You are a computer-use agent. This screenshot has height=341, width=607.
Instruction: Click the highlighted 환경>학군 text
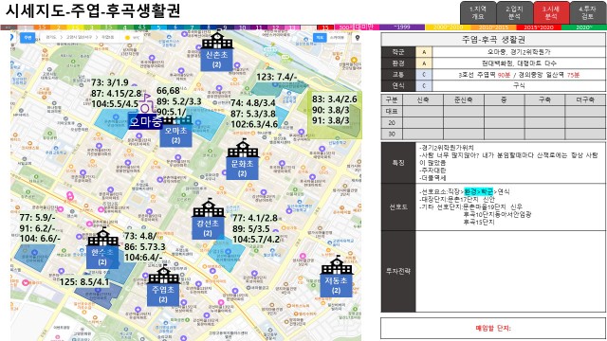pos(479,191)
